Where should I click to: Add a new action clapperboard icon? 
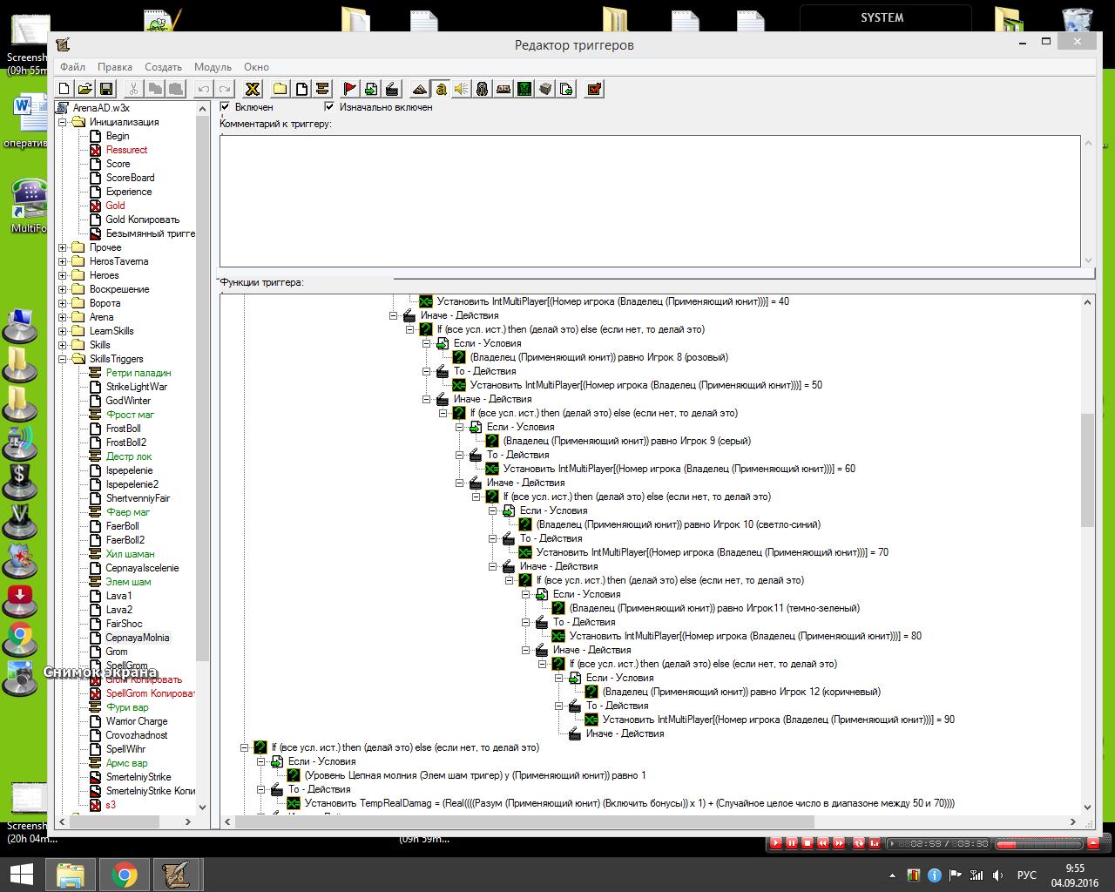(x=391, y=89)
